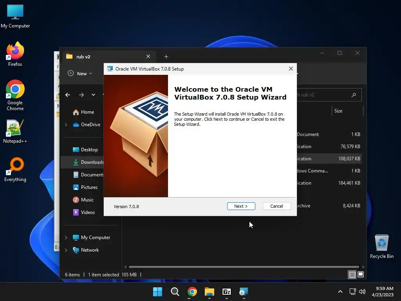This screenshot has width=401, height=301.
Task: Close the File Explorer window
Action: pos(358,53)
